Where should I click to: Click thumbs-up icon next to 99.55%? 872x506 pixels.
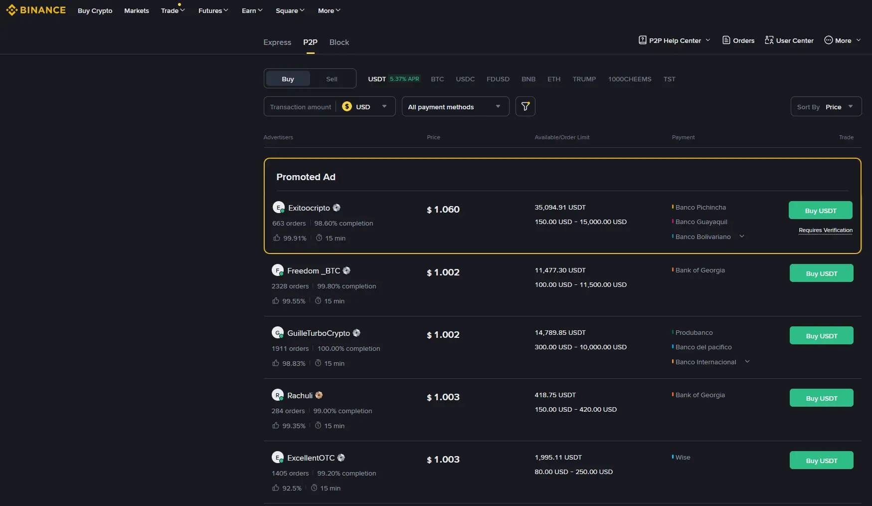pyautogui.click(x=276, y=300)
